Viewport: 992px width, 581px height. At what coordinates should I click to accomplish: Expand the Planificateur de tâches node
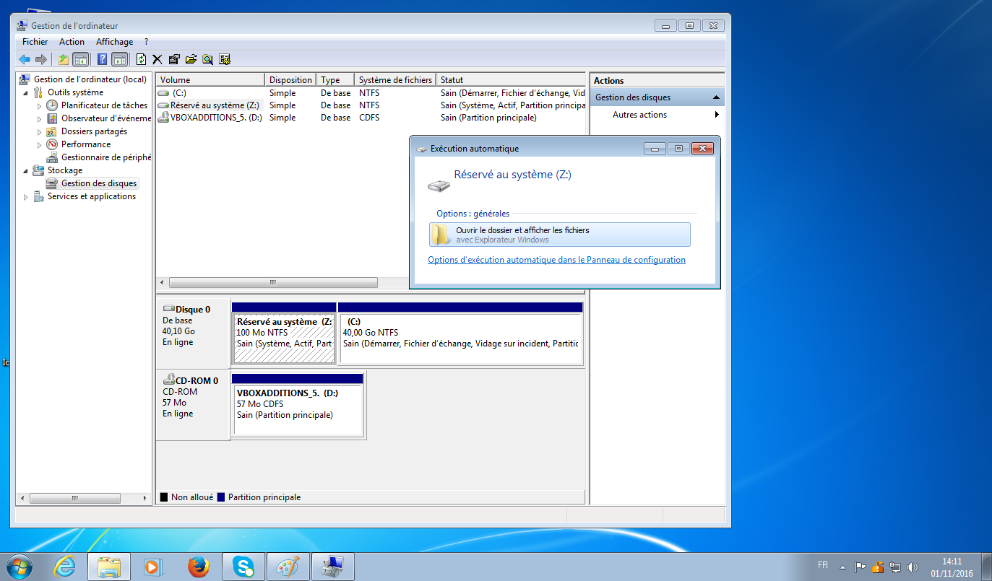[x=40, y=106]
